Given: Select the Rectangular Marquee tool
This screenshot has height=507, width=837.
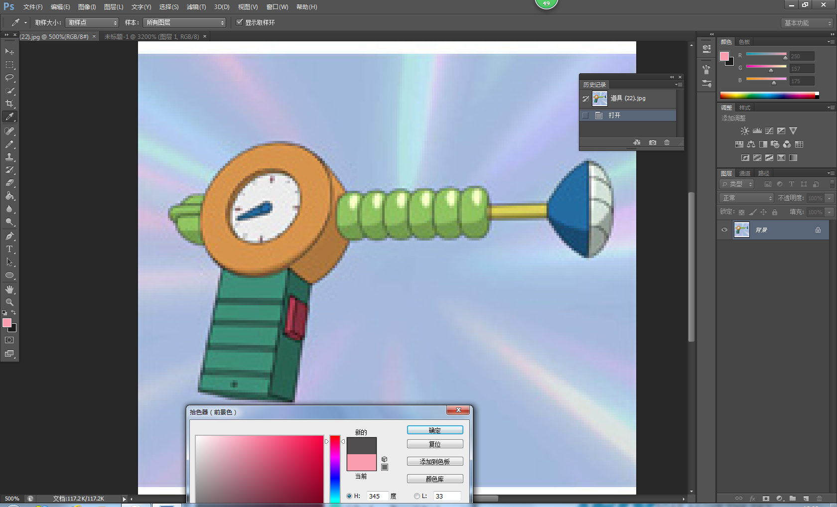Looking at the screenshot, I should pos(9,65).
